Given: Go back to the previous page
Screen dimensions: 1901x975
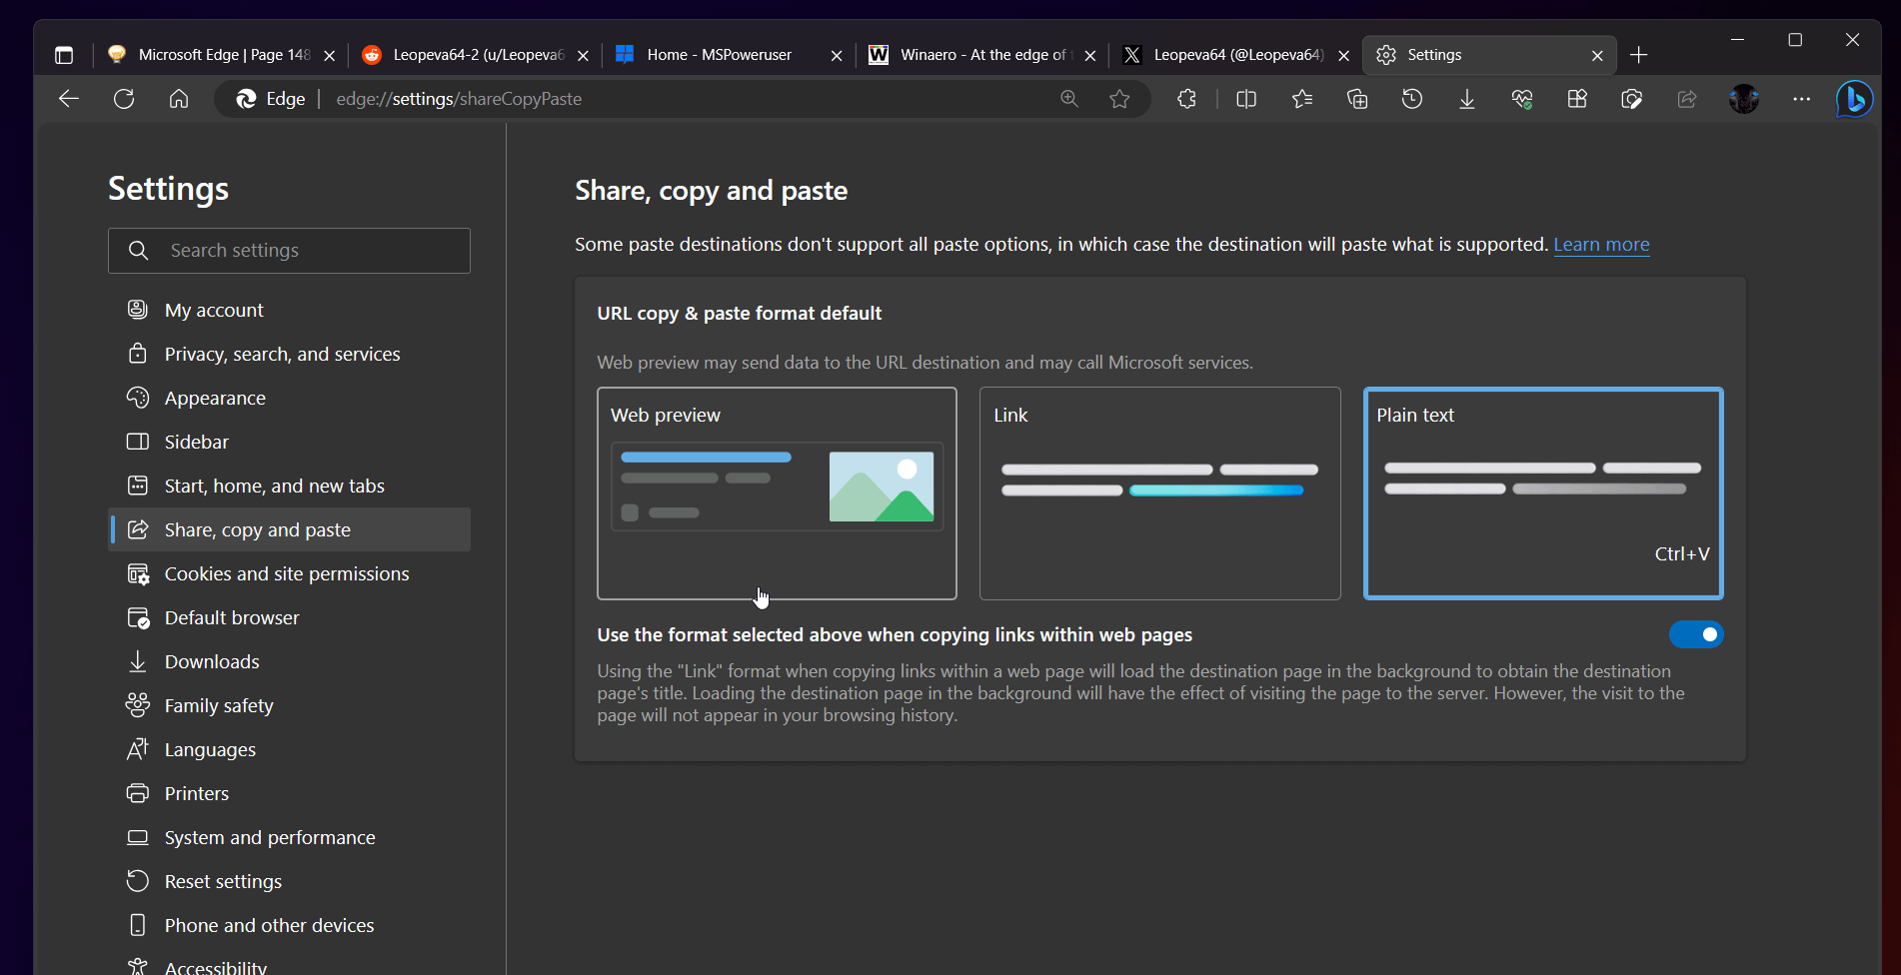Looking at the screenshot, I should (69, 99).
